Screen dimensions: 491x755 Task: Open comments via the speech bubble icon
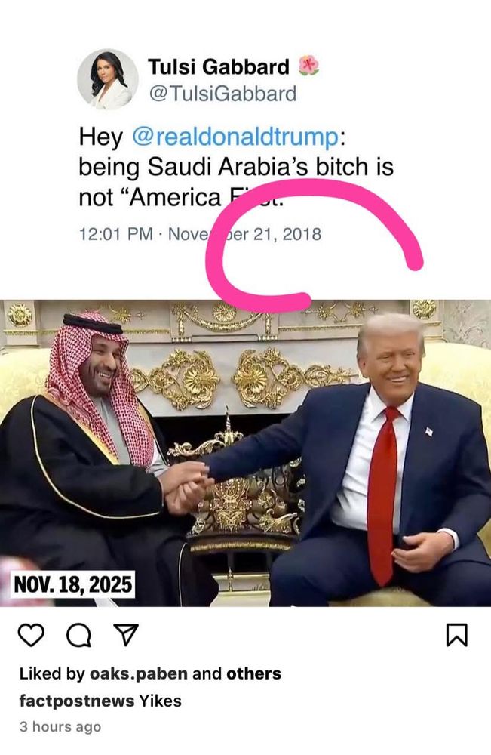pos(78,635)
